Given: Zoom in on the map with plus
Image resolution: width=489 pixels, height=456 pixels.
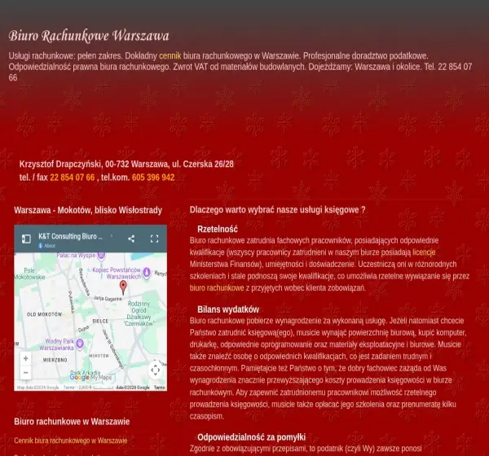Looking at the screenshot, I should tap(26, 358).
